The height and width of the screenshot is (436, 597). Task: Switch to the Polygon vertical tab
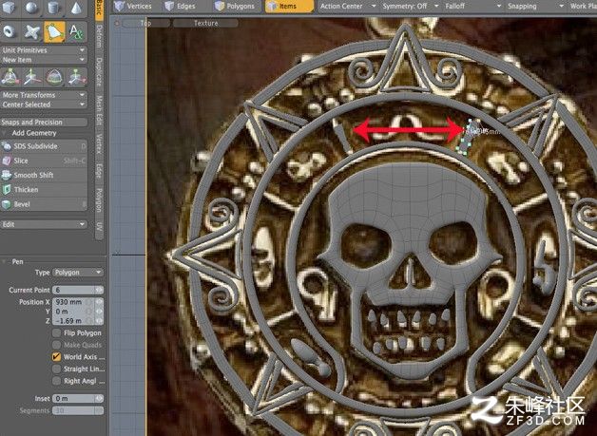pyautogui.click(x=99, y=200)
